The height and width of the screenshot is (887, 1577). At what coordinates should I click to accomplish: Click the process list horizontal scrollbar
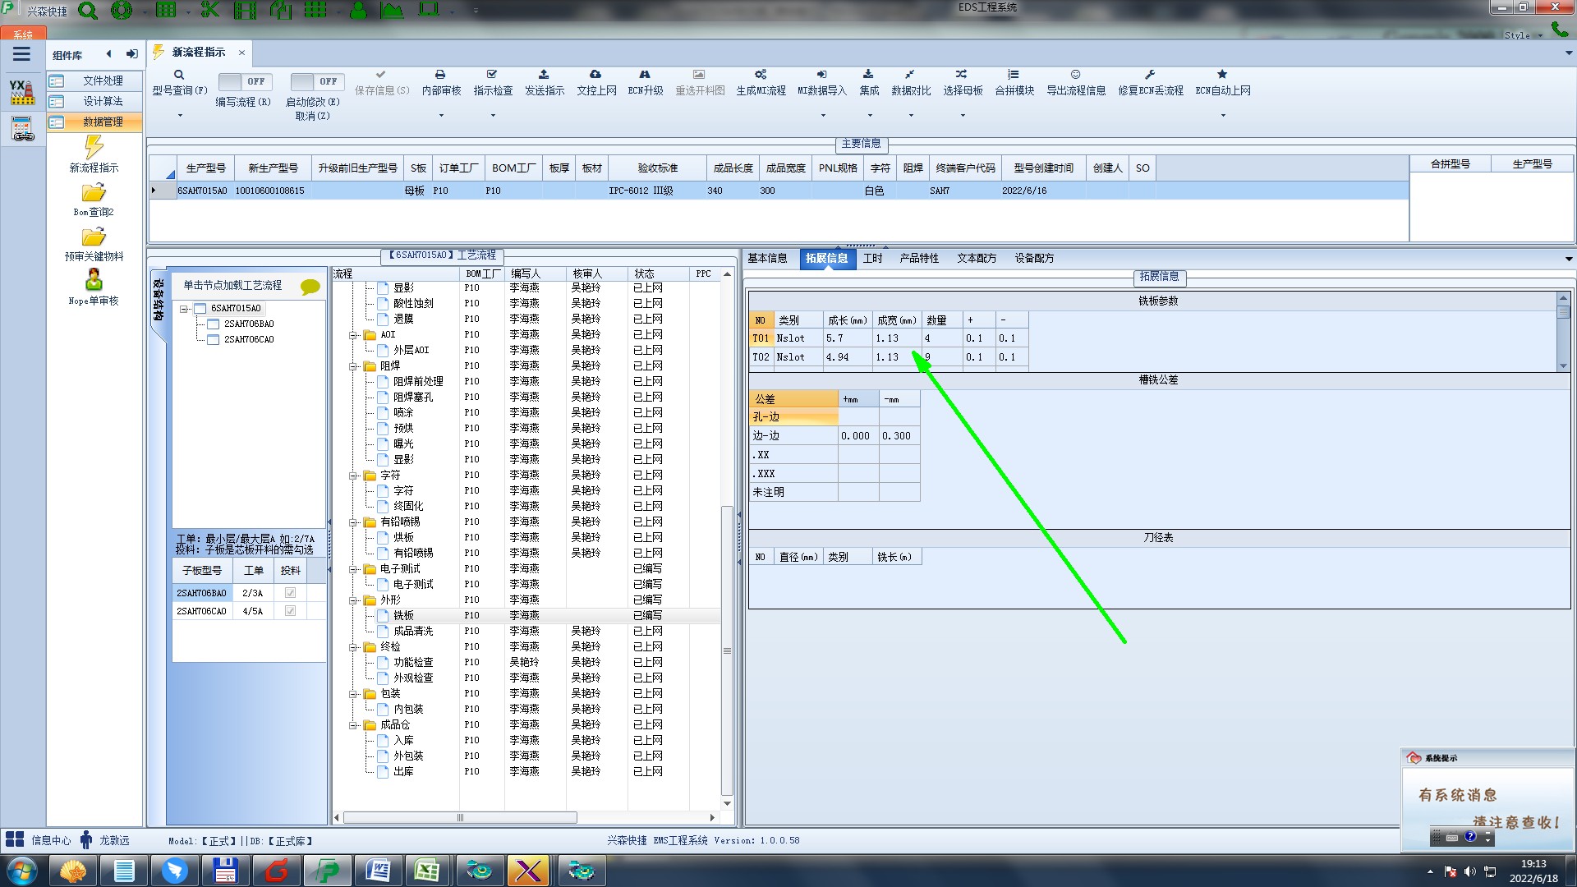pos(460,818)
